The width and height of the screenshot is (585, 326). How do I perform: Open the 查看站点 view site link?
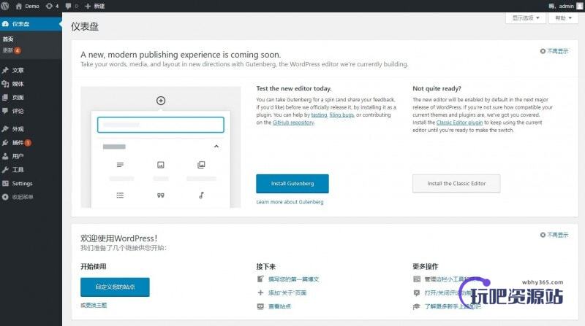click(279, 306)
